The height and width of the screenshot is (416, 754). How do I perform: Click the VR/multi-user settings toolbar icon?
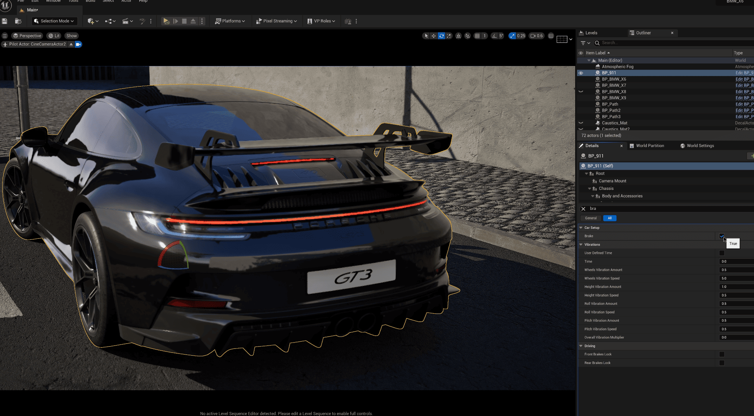(348, 21)
